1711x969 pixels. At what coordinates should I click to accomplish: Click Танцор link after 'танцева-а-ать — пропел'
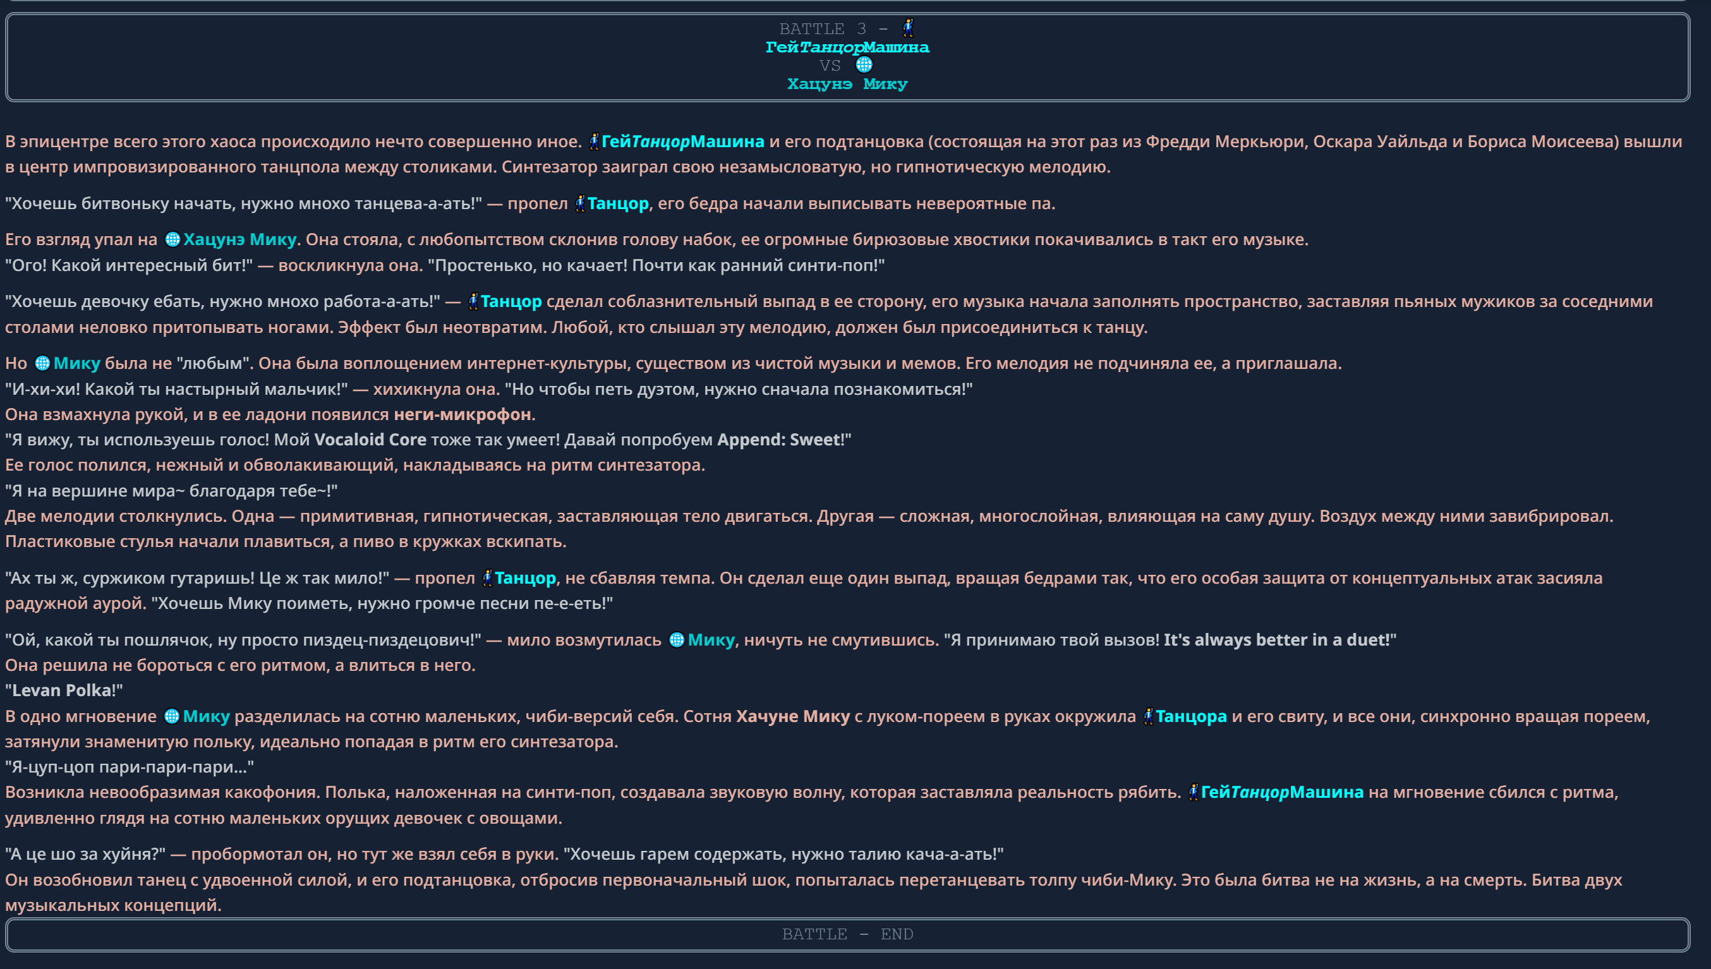(617, 203)
